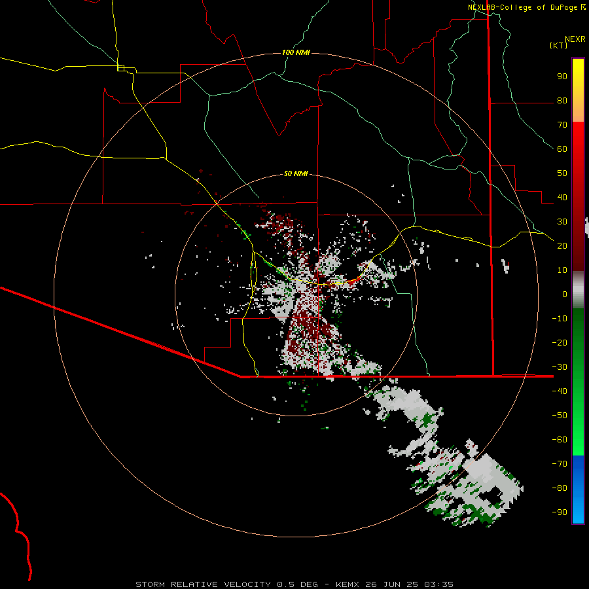Screen dimensions: 589x589
Task: Click the -20 value on the velocity scale
Action: [x=560, y=343]
